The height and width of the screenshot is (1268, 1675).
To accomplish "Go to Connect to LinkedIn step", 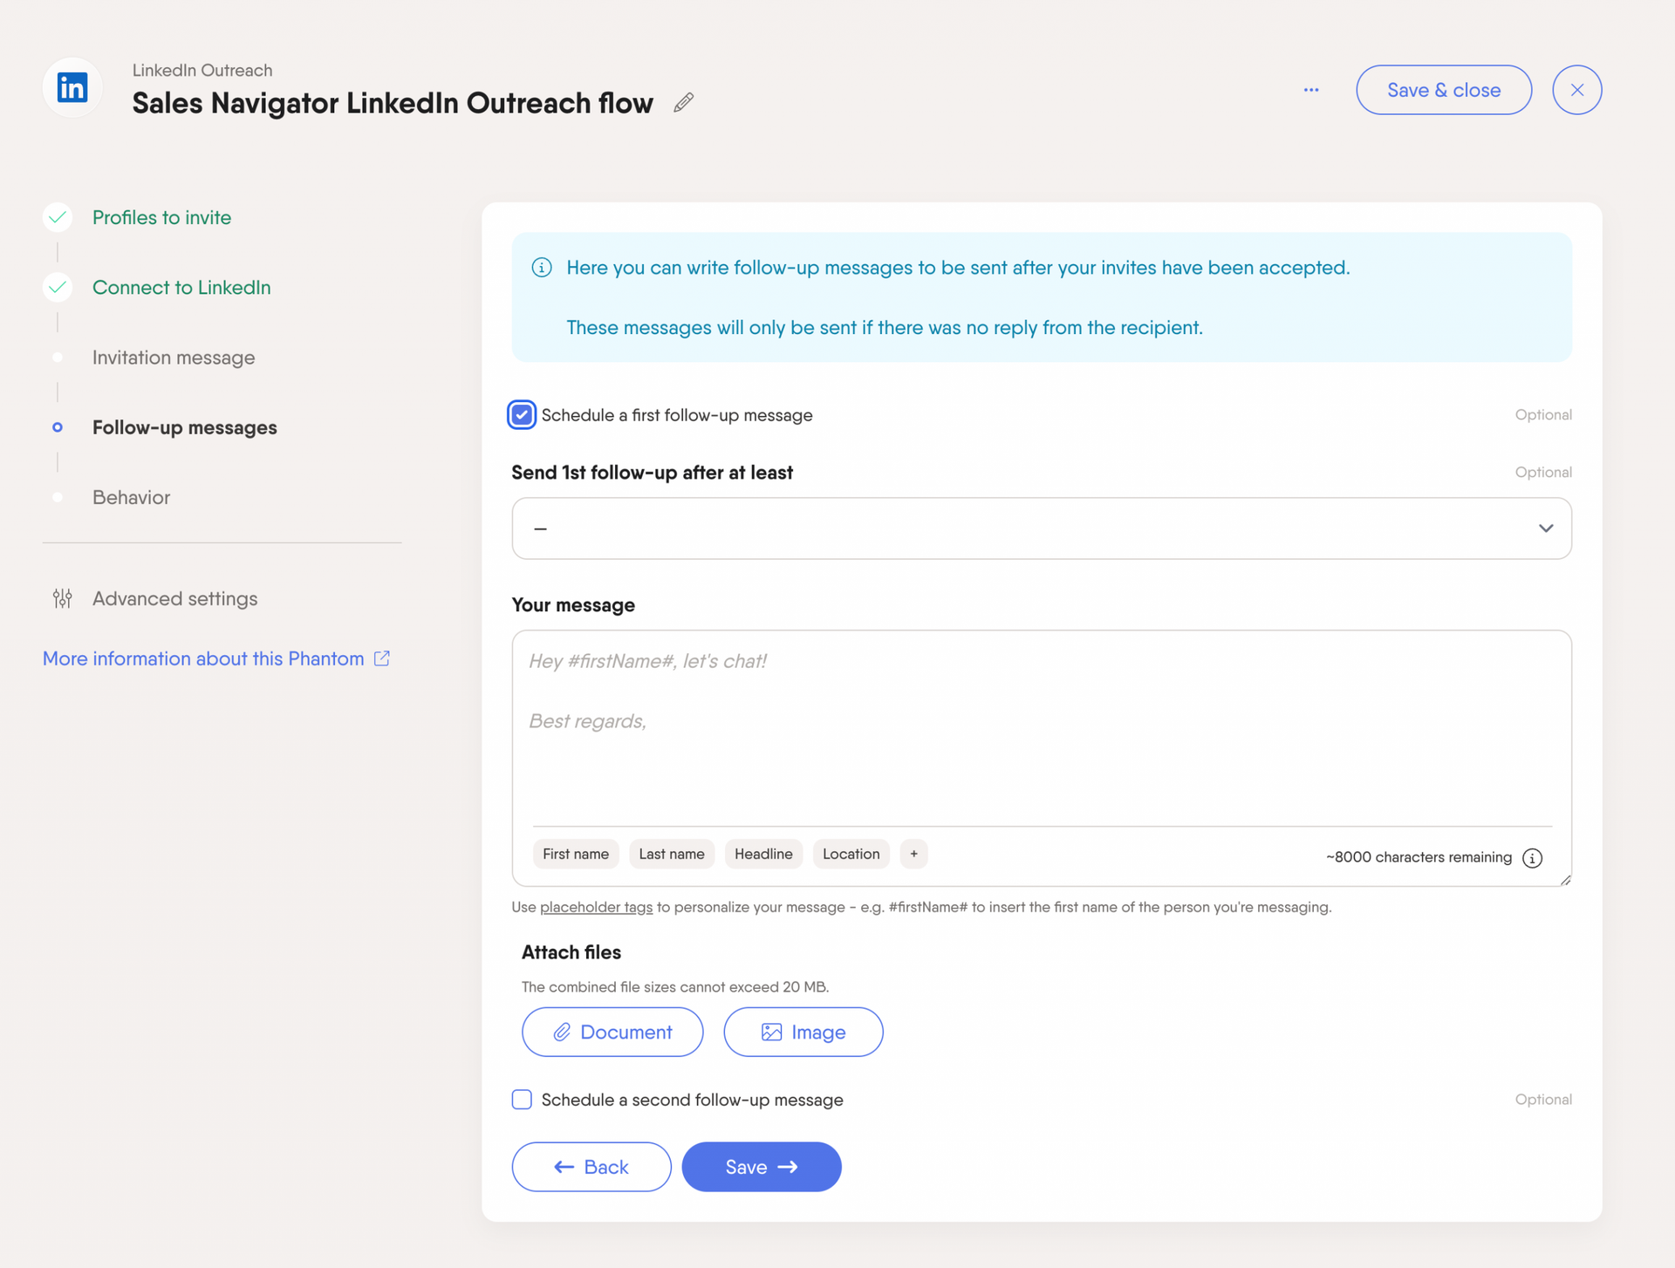I will [x=181, y=287].
